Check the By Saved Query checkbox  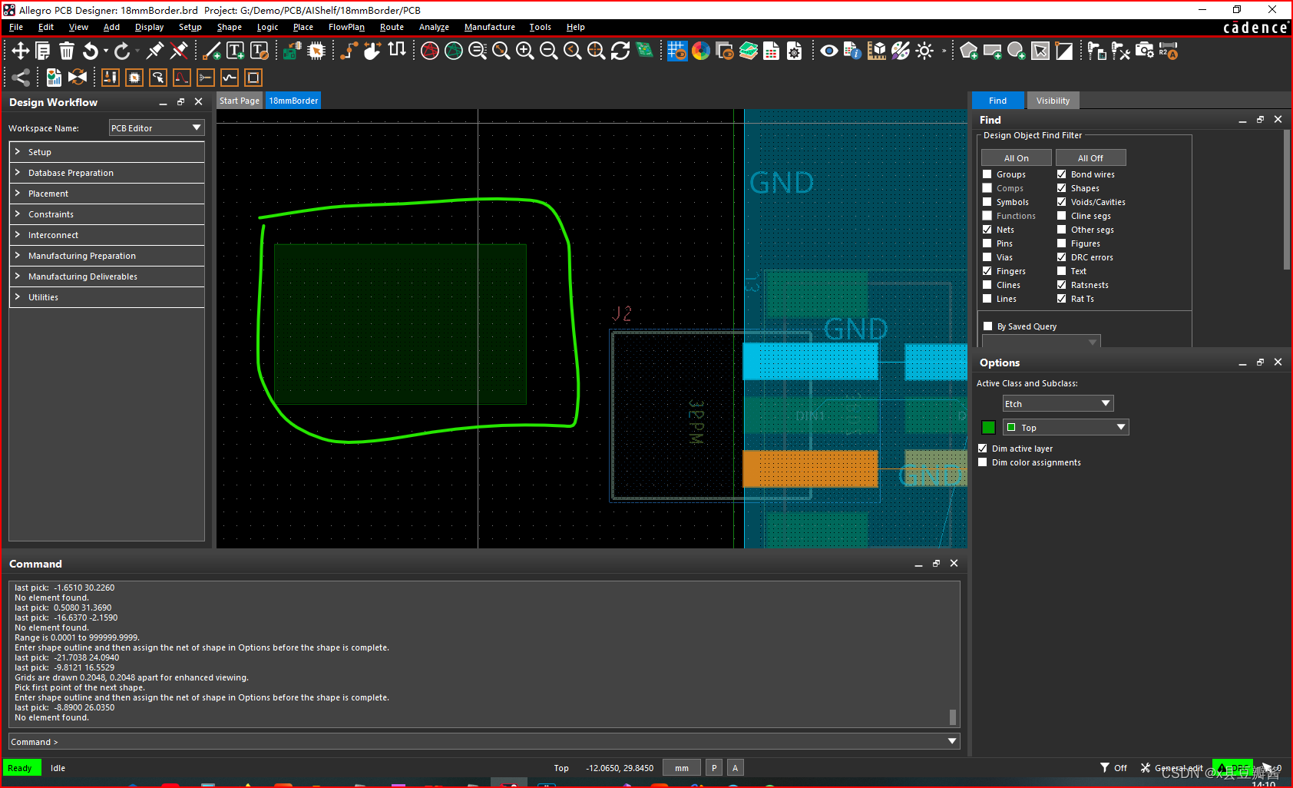tap(988, 326)
